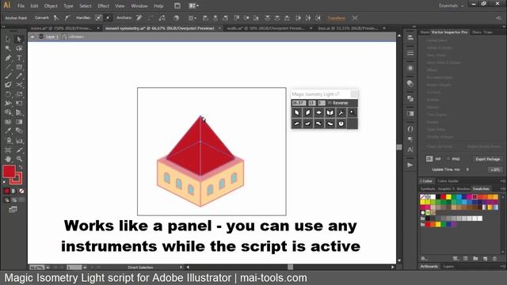
Task: Expand the status bar Direct Selection arrow
Action: coord(181,268)
